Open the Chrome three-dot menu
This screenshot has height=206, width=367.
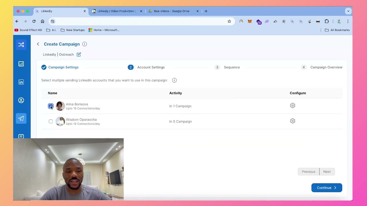point(348,21)
